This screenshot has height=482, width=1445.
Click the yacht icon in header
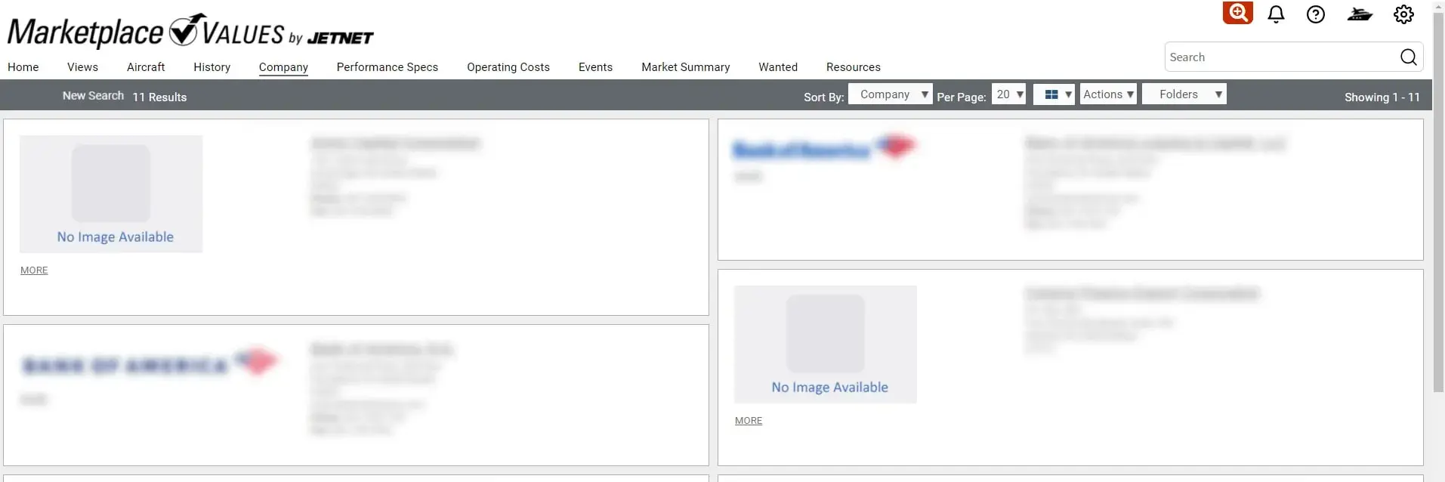tap(1359, 14)
